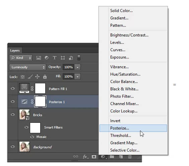The height and width of the screenshot is (166, 189).
Task: Toggle Mosaic smart filter visibility
Action: [32, 137]
